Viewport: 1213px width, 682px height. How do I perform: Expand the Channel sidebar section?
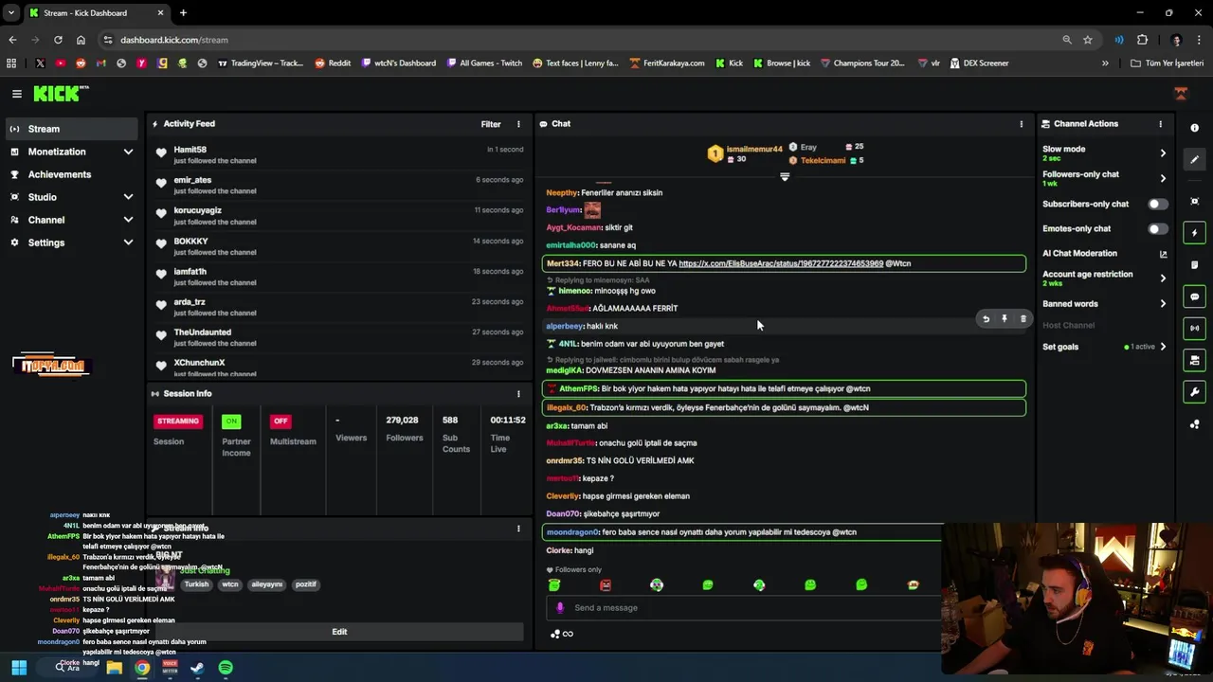click(x=128, y=220)
